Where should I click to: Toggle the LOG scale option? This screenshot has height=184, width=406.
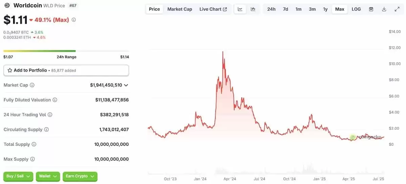(356, 9)
